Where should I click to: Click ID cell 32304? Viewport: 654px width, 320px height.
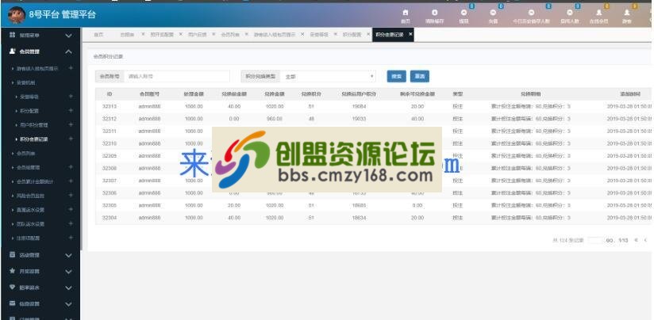point(110,218)
